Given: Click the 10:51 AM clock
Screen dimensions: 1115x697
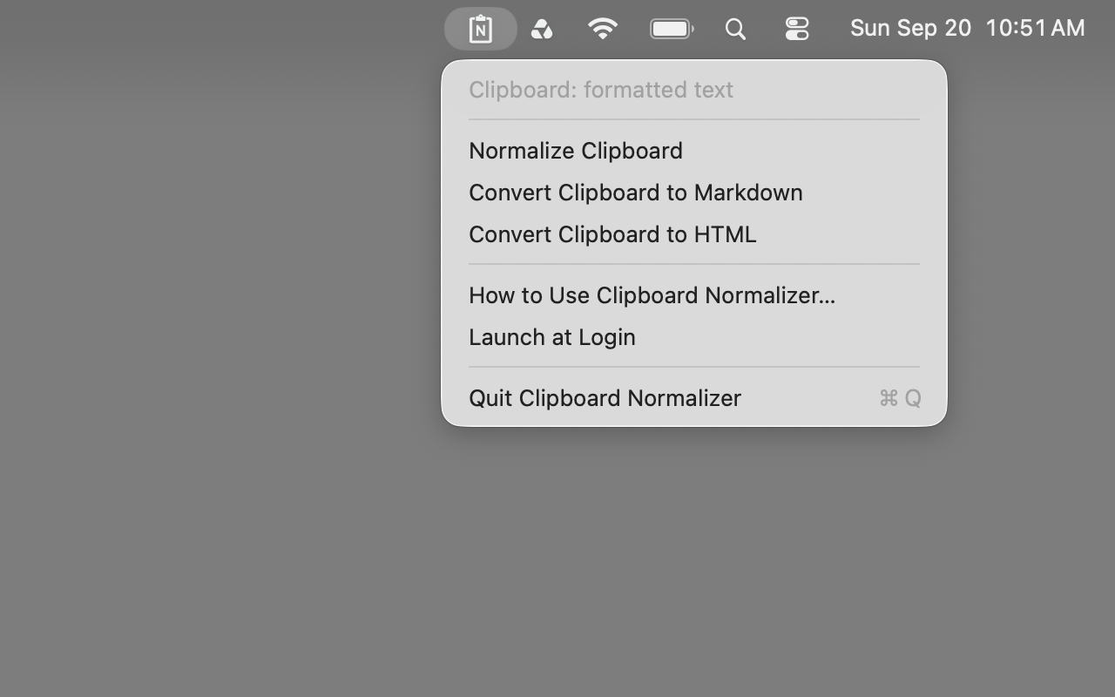Looking at the screenshot, I should coord(1035,28).
